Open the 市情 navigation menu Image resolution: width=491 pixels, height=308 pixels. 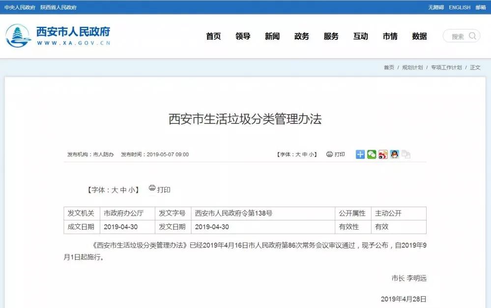click(x=390, y=36)
